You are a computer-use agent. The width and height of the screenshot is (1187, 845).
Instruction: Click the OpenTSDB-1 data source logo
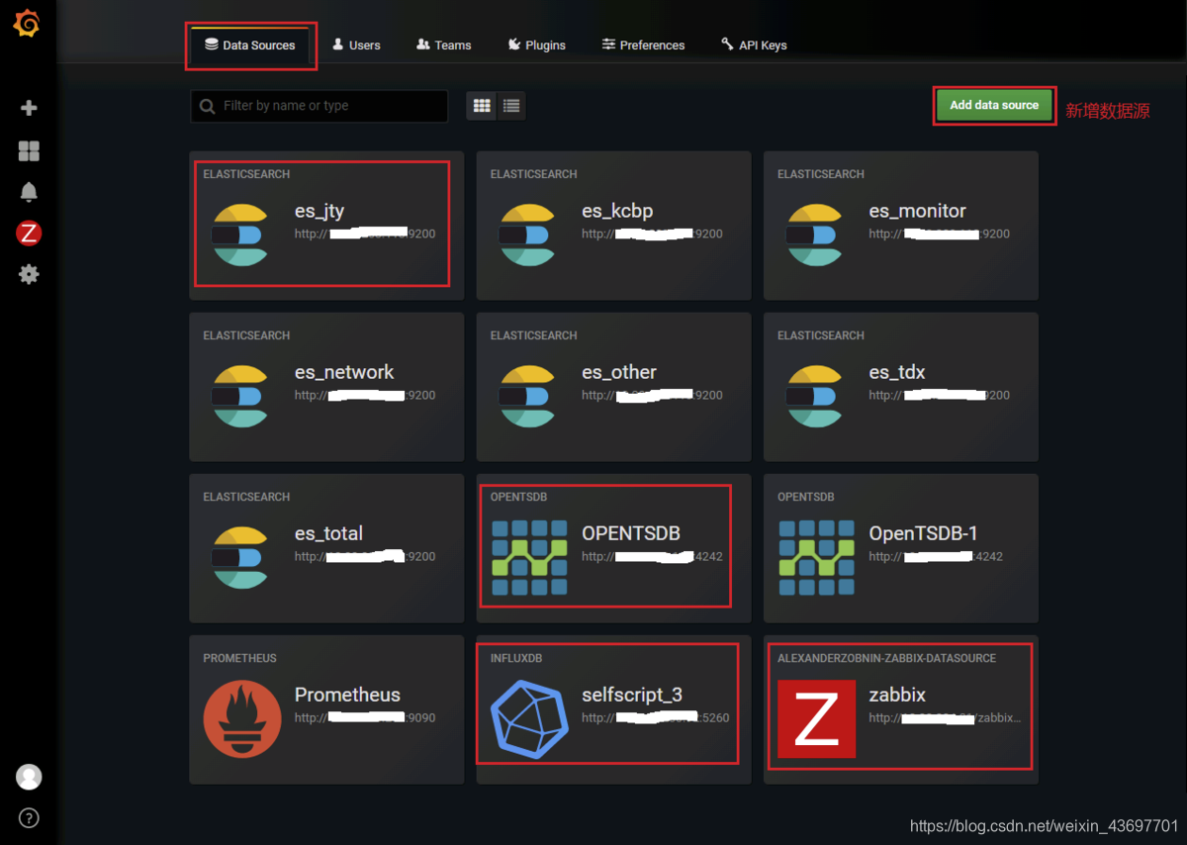coord(816,558)
